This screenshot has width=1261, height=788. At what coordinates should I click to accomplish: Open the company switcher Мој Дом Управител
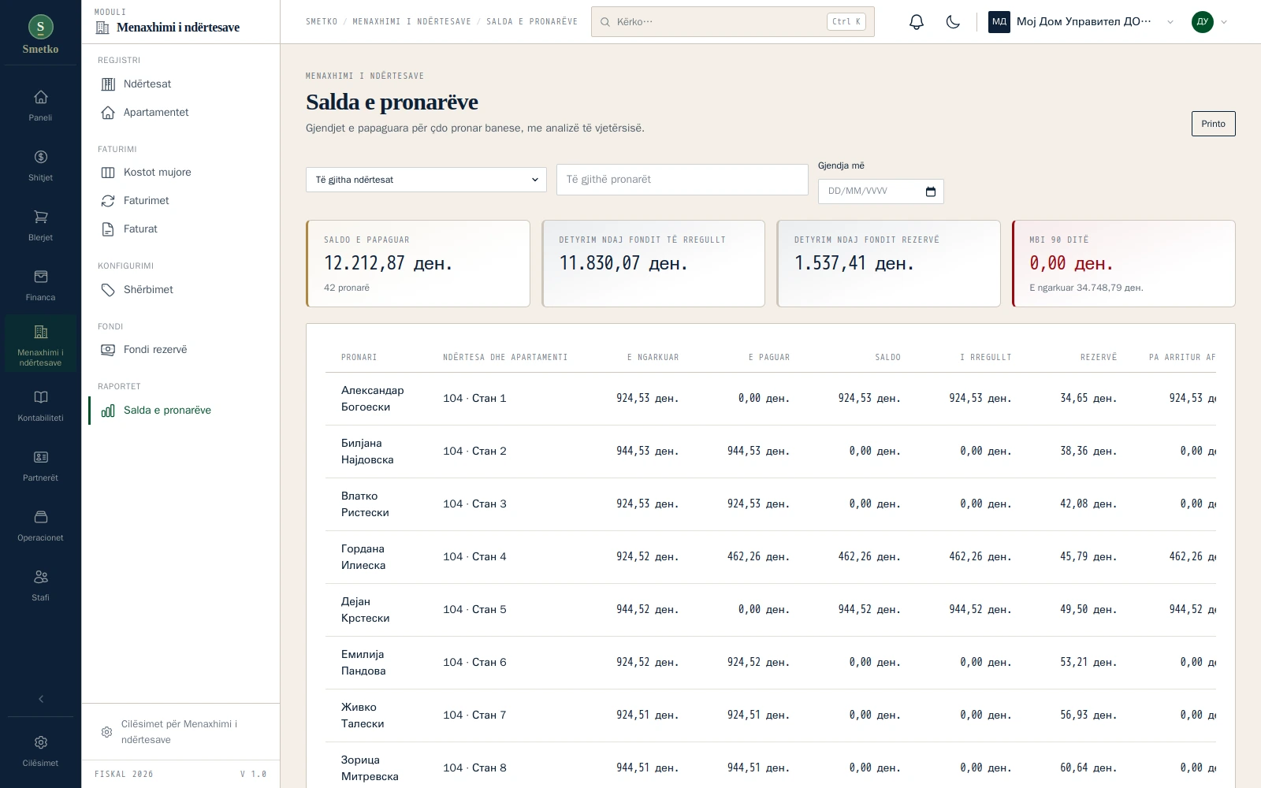tap(1081, 22)
